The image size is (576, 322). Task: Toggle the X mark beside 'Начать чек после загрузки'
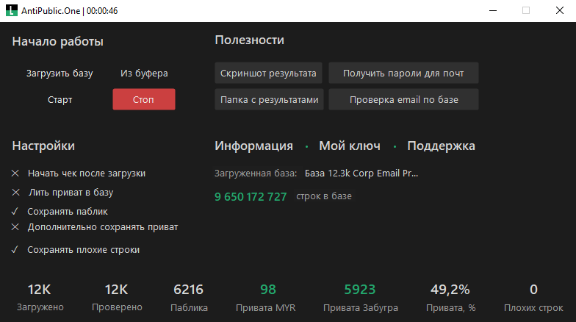coord(15,173)
